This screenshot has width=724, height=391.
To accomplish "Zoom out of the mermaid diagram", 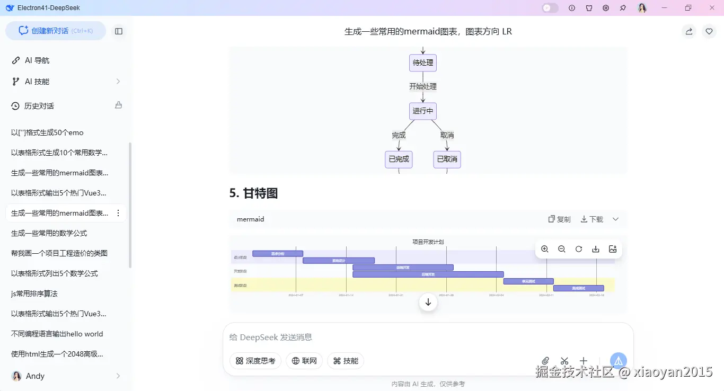I will [561, 249].
